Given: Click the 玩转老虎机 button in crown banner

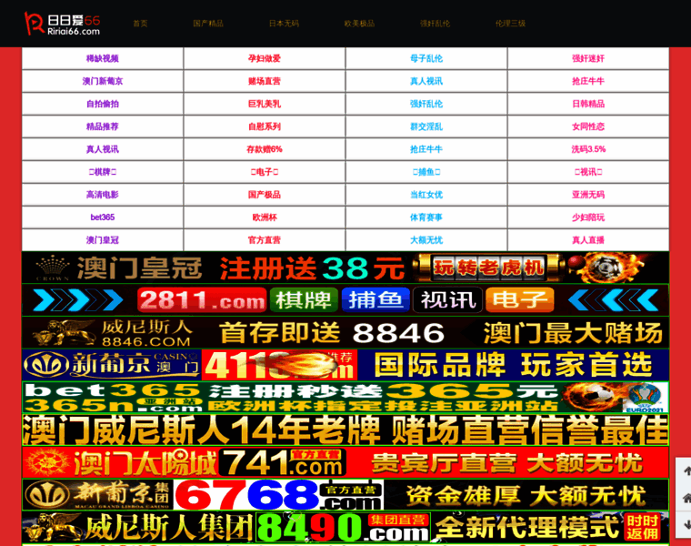Looking at the screenshot, I should (x=489, y=268).
